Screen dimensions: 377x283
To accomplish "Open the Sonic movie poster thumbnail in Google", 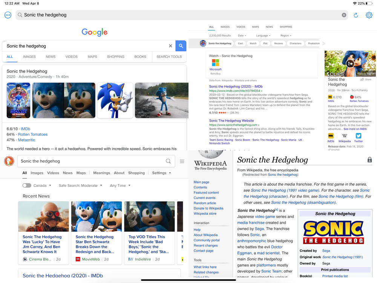I will 18,100.
